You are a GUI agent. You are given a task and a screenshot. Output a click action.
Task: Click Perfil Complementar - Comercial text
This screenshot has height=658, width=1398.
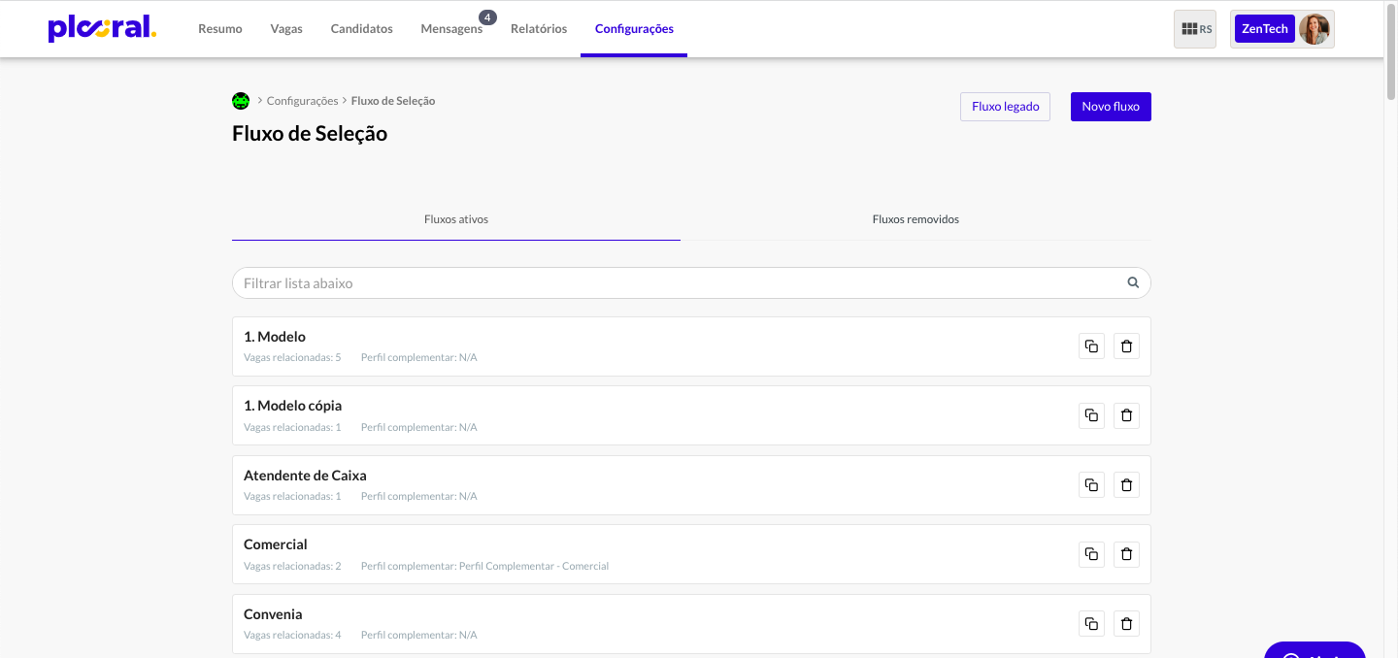coord(534,566)
